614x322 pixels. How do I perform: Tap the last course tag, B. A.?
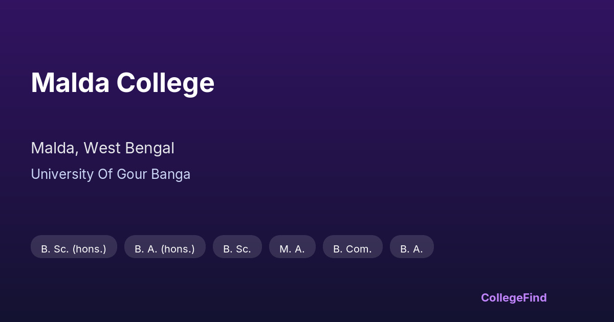[x=411, y=249]
